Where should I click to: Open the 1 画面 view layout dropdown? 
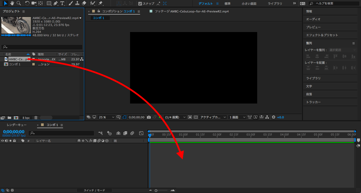pos(237,117)
